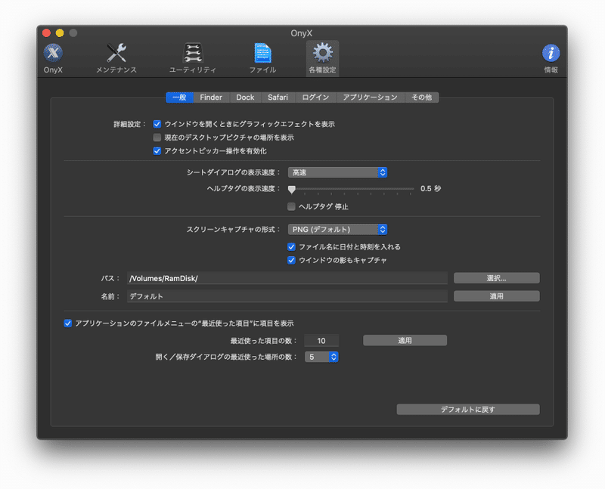Viewport: 605px width, 489px height.
Task: Uncheck ウインドウを開くときにグラフィックエフェクトを表示
Action: click(157, 124)
